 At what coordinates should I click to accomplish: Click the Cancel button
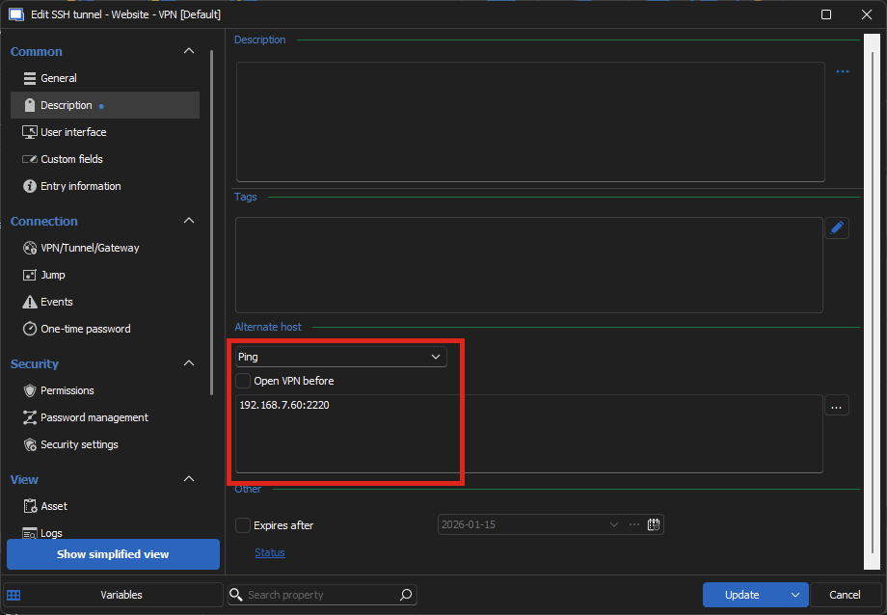pyautogui.click(x=845, y=595)
